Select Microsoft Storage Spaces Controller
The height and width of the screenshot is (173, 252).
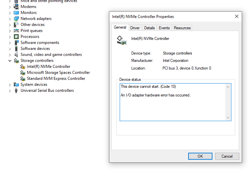pyautogui.click(x=58, y=73)
